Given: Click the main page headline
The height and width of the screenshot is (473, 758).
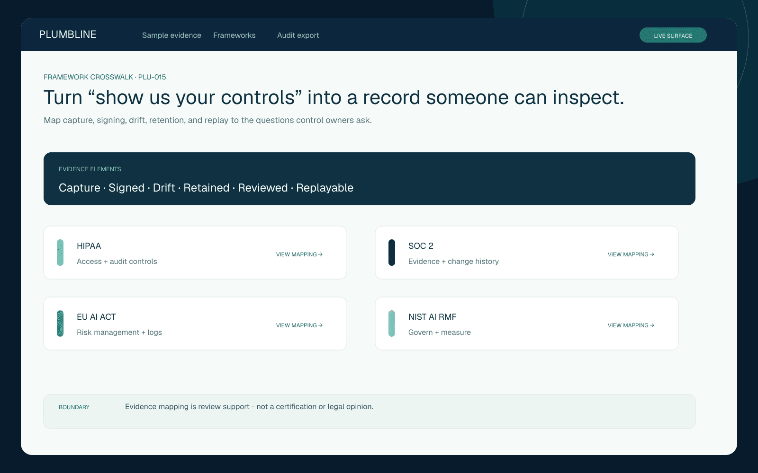Looking at the screenshot, I should tap(334, 98).
